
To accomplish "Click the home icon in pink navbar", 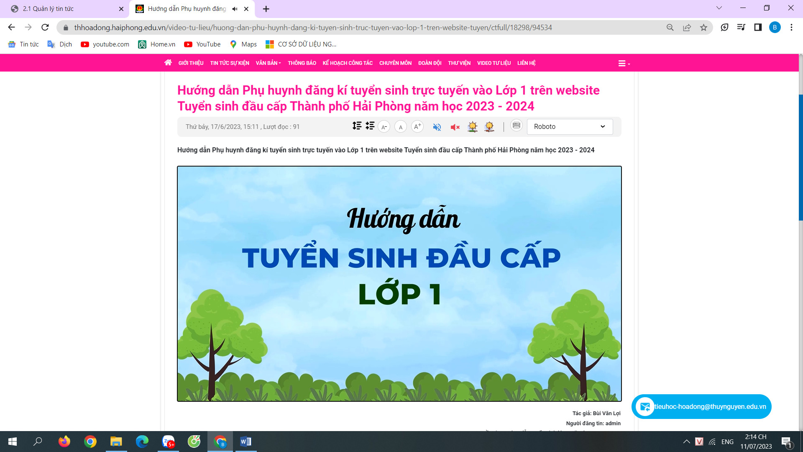I will [x=168, y=63].
